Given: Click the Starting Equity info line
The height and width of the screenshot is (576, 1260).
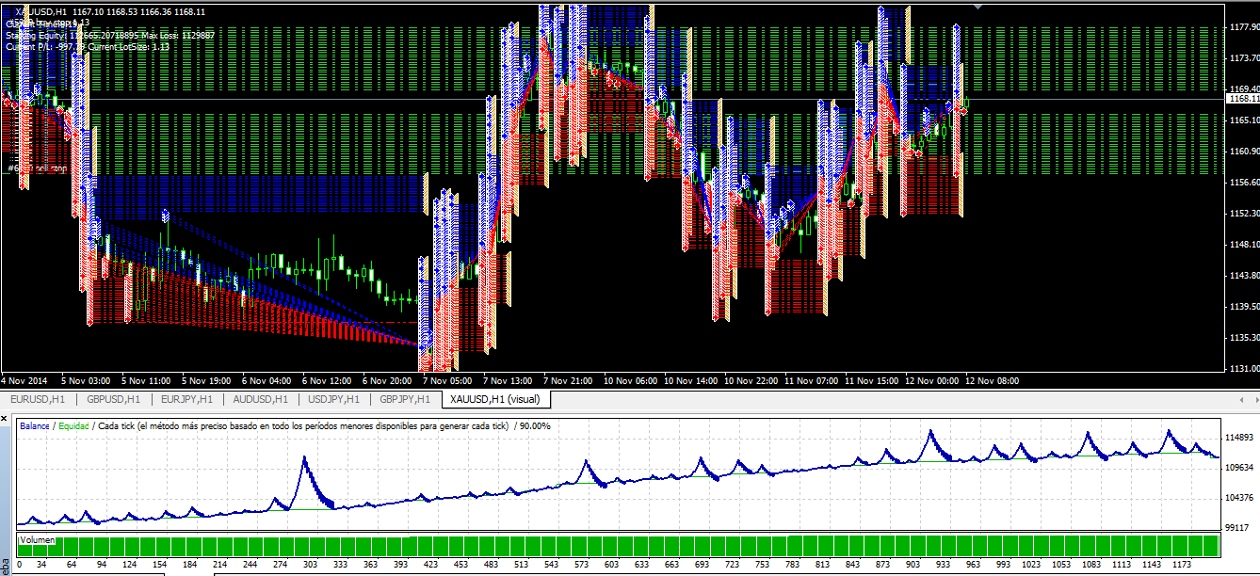Looking at the screenshot, I should (x=110, y=35).
